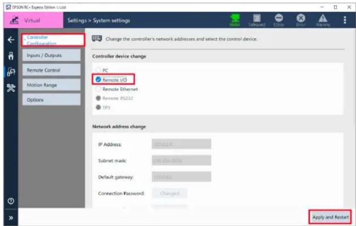Viewport: 356px width, 226px height.
Task: Select the Remote RS232 radio button
Action: (98, 98)
